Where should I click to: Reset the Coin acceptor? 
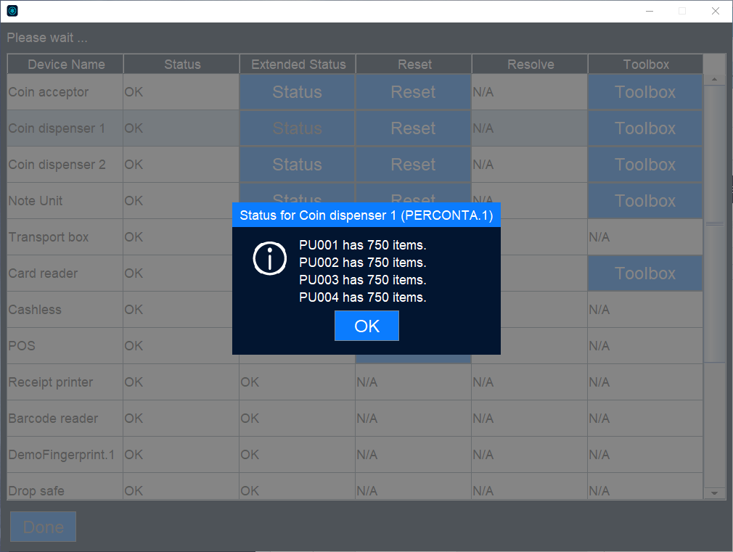pyautogui.click(x=413, y=91)
